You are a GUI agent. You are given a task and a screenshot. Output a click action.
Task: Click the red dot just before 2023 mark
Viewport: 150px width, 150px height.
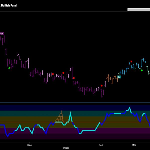[63, 73]
